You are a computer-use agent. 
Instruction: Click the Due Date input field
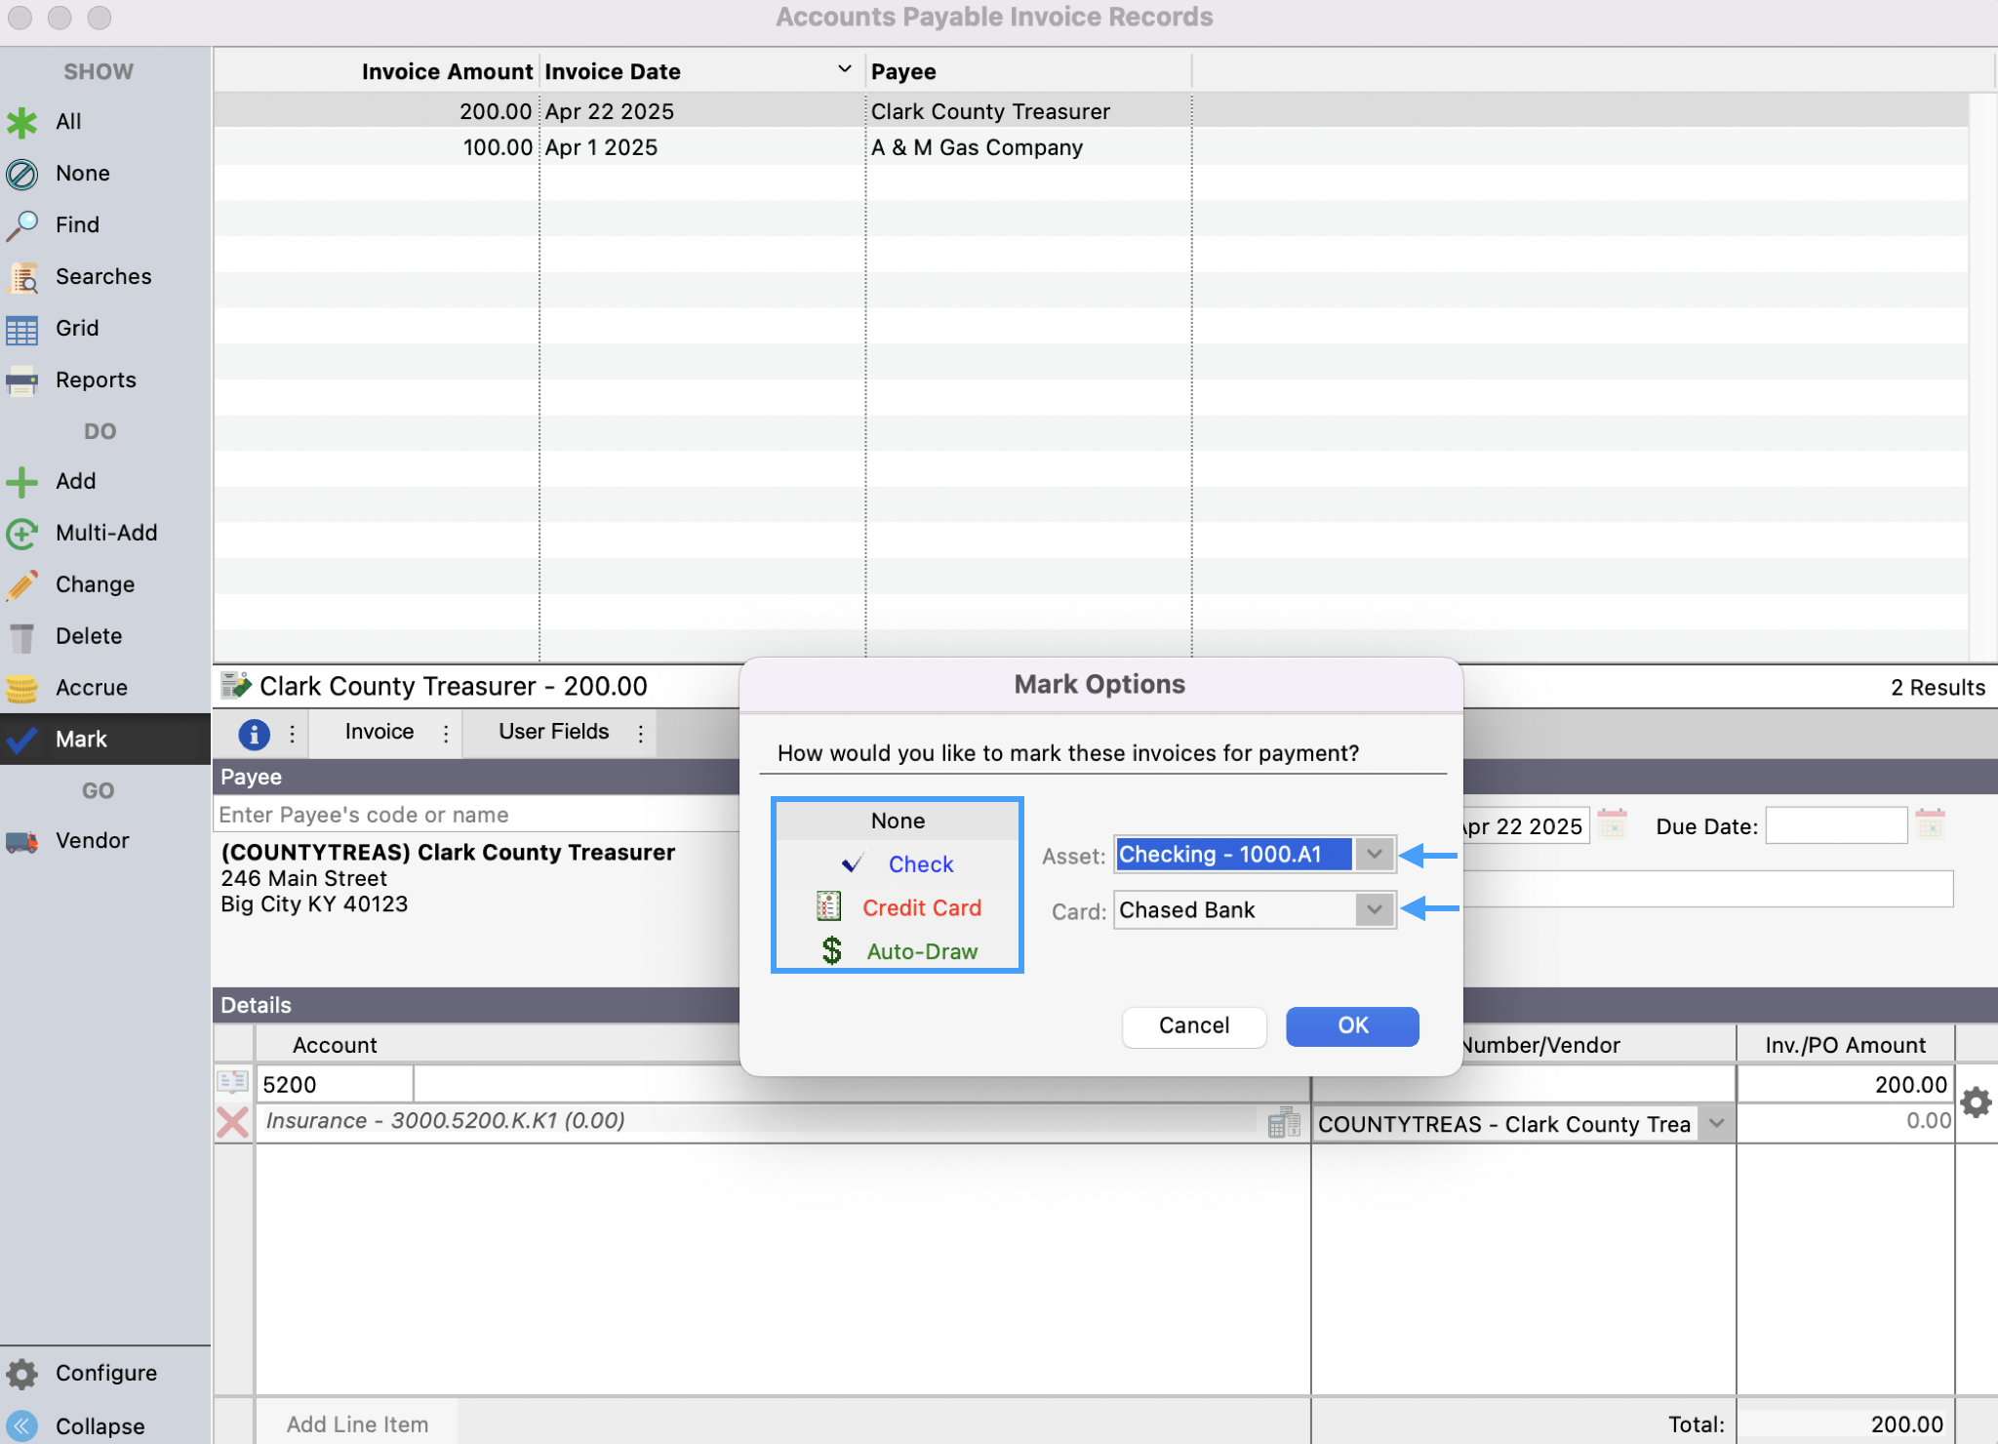point(1835,827)
